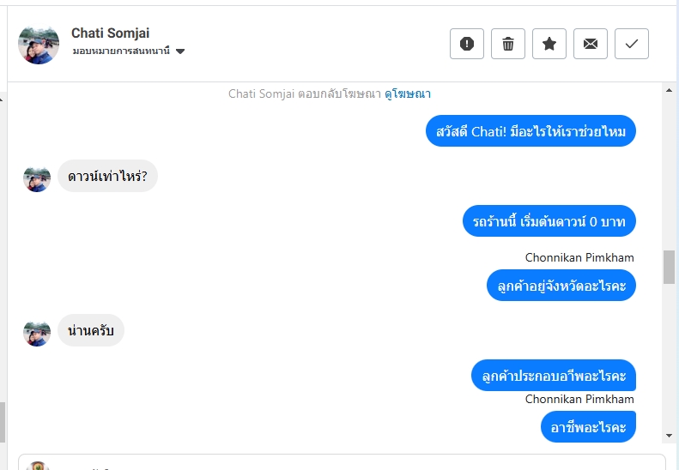Delete the conversation using the trash icon
This screenshot has width=679, height=470.
coord(508,44)
